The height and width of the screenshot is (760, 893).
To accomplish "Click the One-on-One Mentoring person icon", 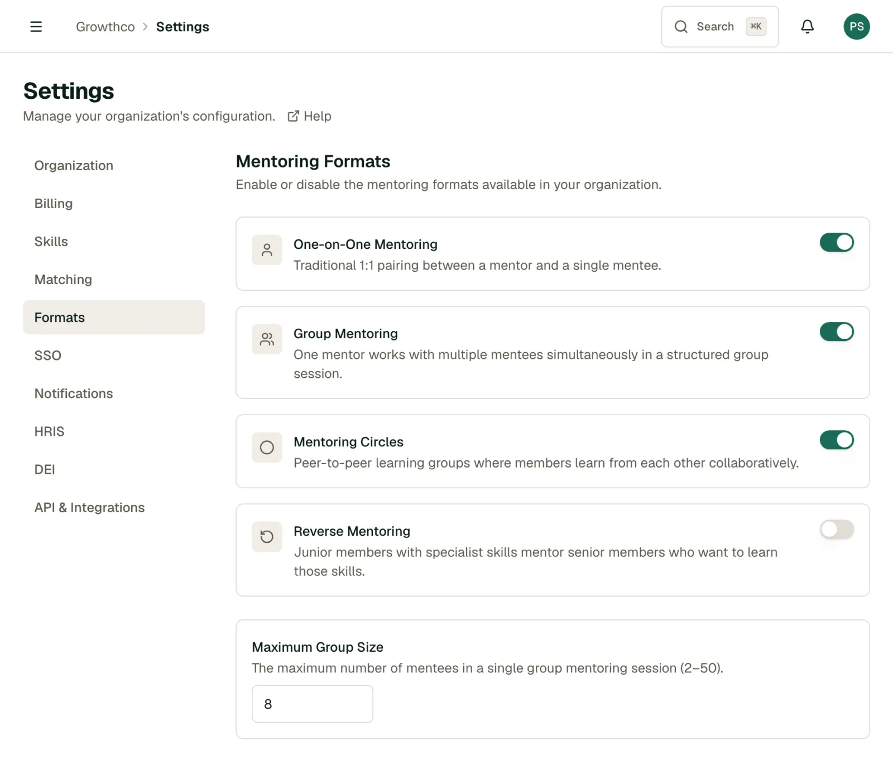I will pyautogui.click(x=267, y=250).
